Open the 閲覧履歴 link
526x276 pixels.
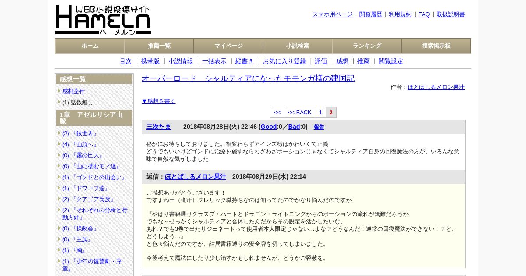371,14
